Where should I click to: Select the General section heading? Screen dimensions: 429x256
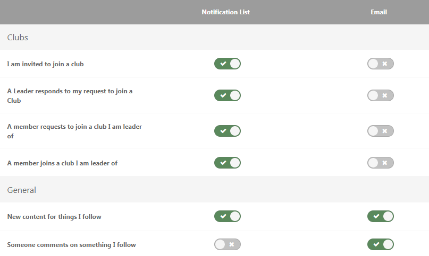tap(22, 190)
